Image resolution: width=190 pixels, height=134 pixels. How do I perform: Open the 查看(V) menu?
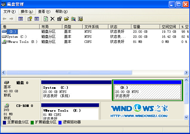click(44, 12)
